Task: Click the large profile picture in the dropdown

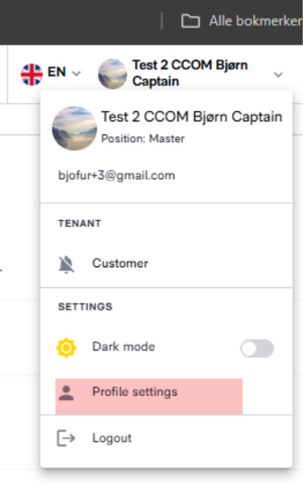Action: [75, 128]
